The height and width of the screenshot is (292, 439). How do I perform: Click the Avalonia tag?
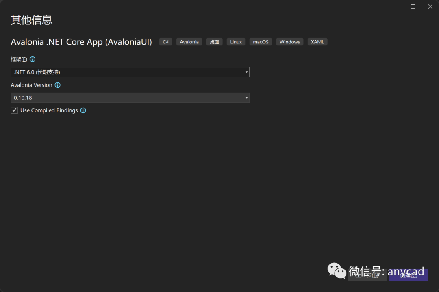[x=189, y=42]
